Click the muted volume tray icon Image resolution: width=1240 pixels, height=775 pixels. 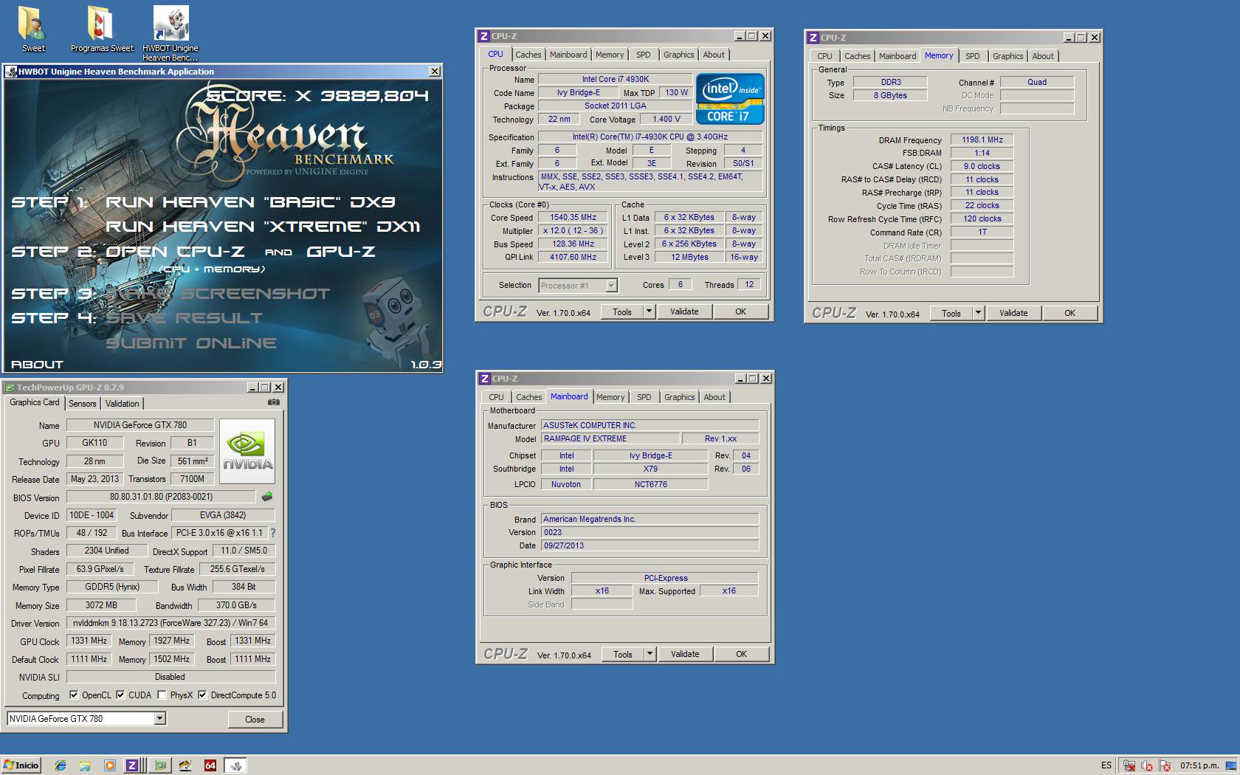coord(1147,765)
